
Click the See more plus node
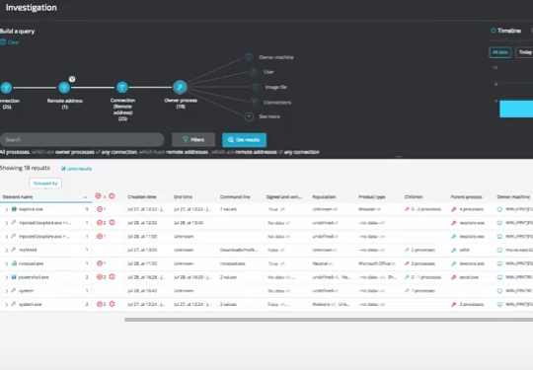(249, 116)
